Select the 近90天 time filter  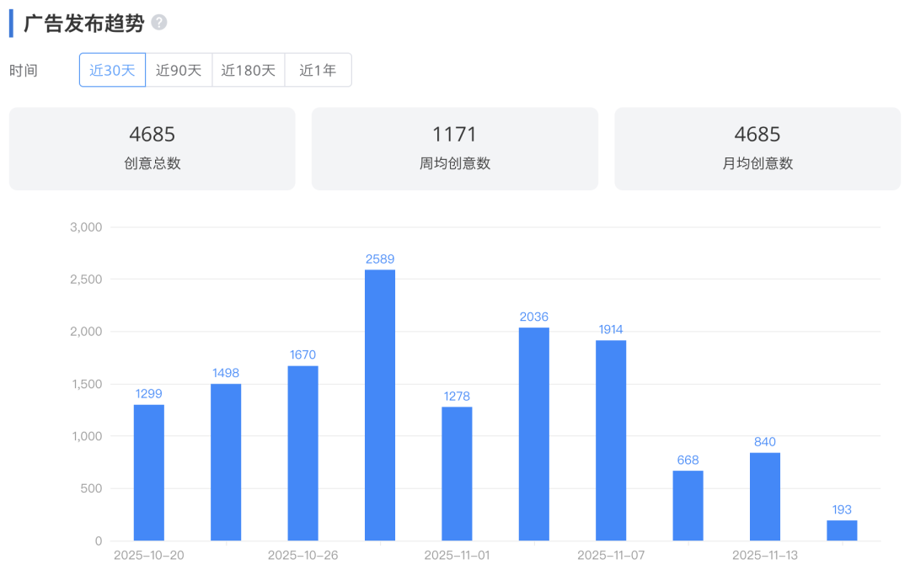[179, 70]
